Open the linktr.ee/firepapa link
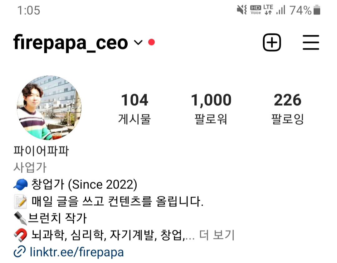 point(77,252)
